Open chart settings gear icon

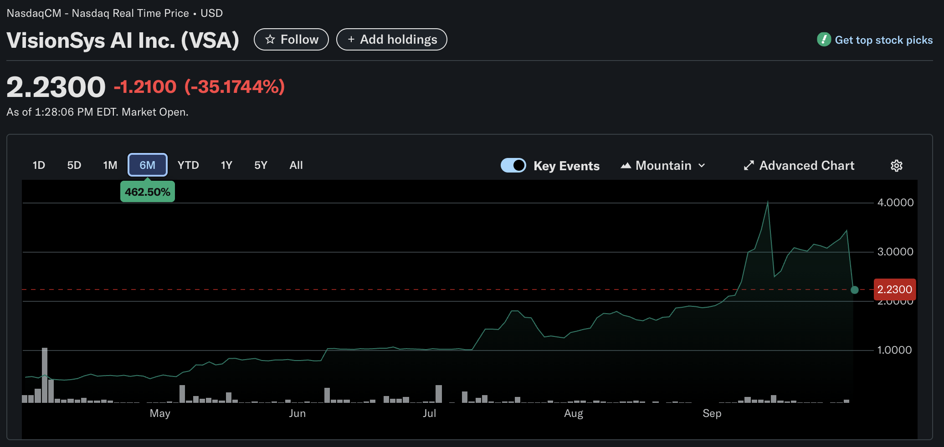tap(896, 166)
